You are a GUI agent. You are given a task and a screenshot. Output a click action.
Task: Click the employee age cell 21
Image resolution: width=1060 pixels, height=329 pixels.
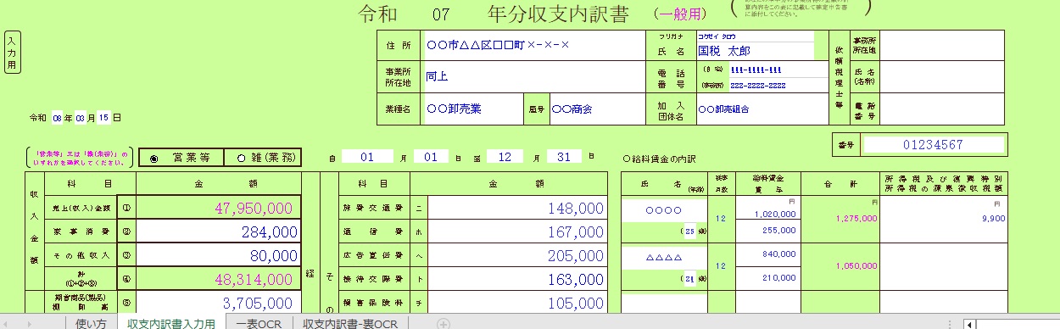coord(689,278)
